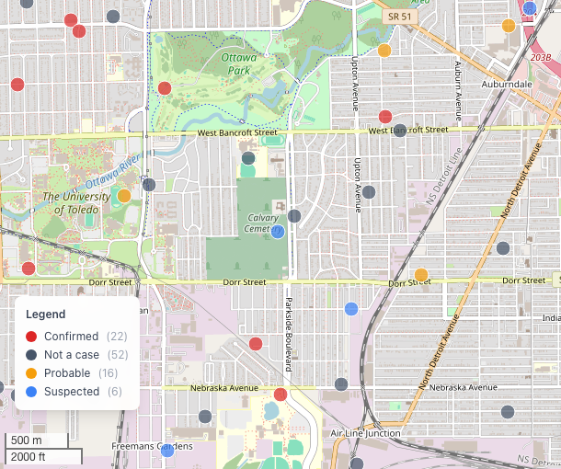Click the Auburn Avenue street label
561x469 pixels.
(458, 91)
